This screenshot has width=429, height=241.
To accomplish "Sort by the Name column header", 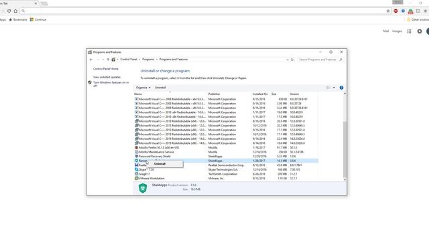I will click(138, 94).
